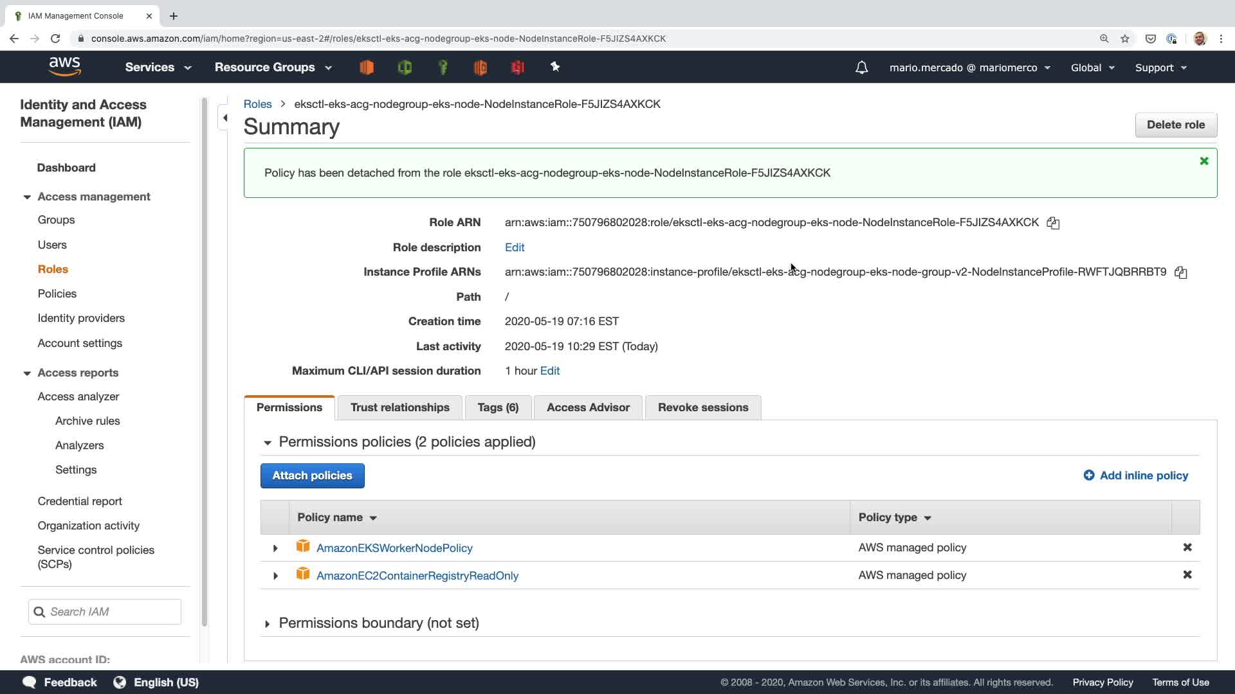Viewport: 1235px width, 694px height.
Task: Switch to the Trust relationships tab
Action: (399, 407)
